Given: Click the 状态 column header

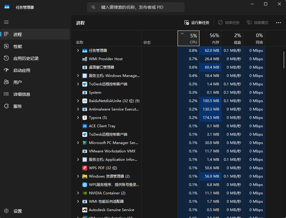Looking at the screenshot, I should tap(159, 38).
